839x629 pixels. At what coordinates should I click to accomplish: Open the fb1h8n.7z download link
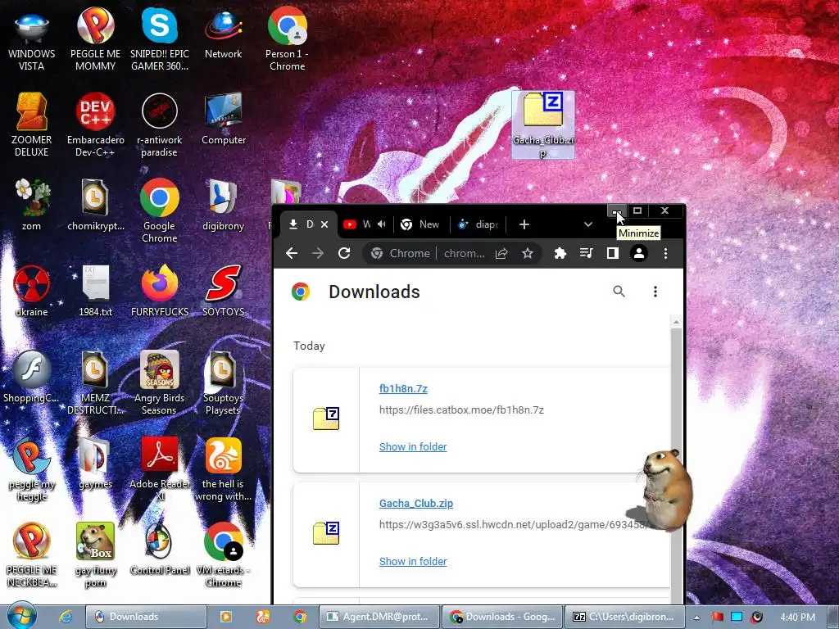tap(403, 388)
